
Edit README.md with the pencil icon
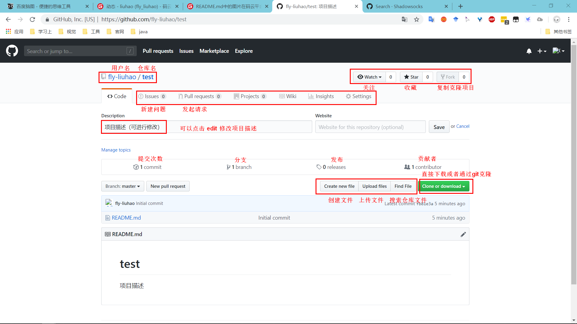[463, 234]
